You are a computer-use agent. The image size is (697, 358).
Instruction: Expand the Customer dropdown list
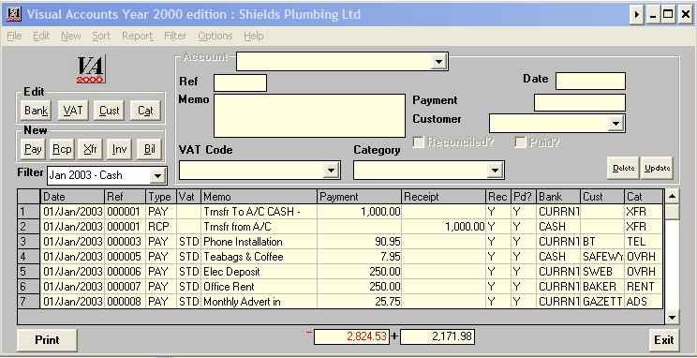click(615, 123)
